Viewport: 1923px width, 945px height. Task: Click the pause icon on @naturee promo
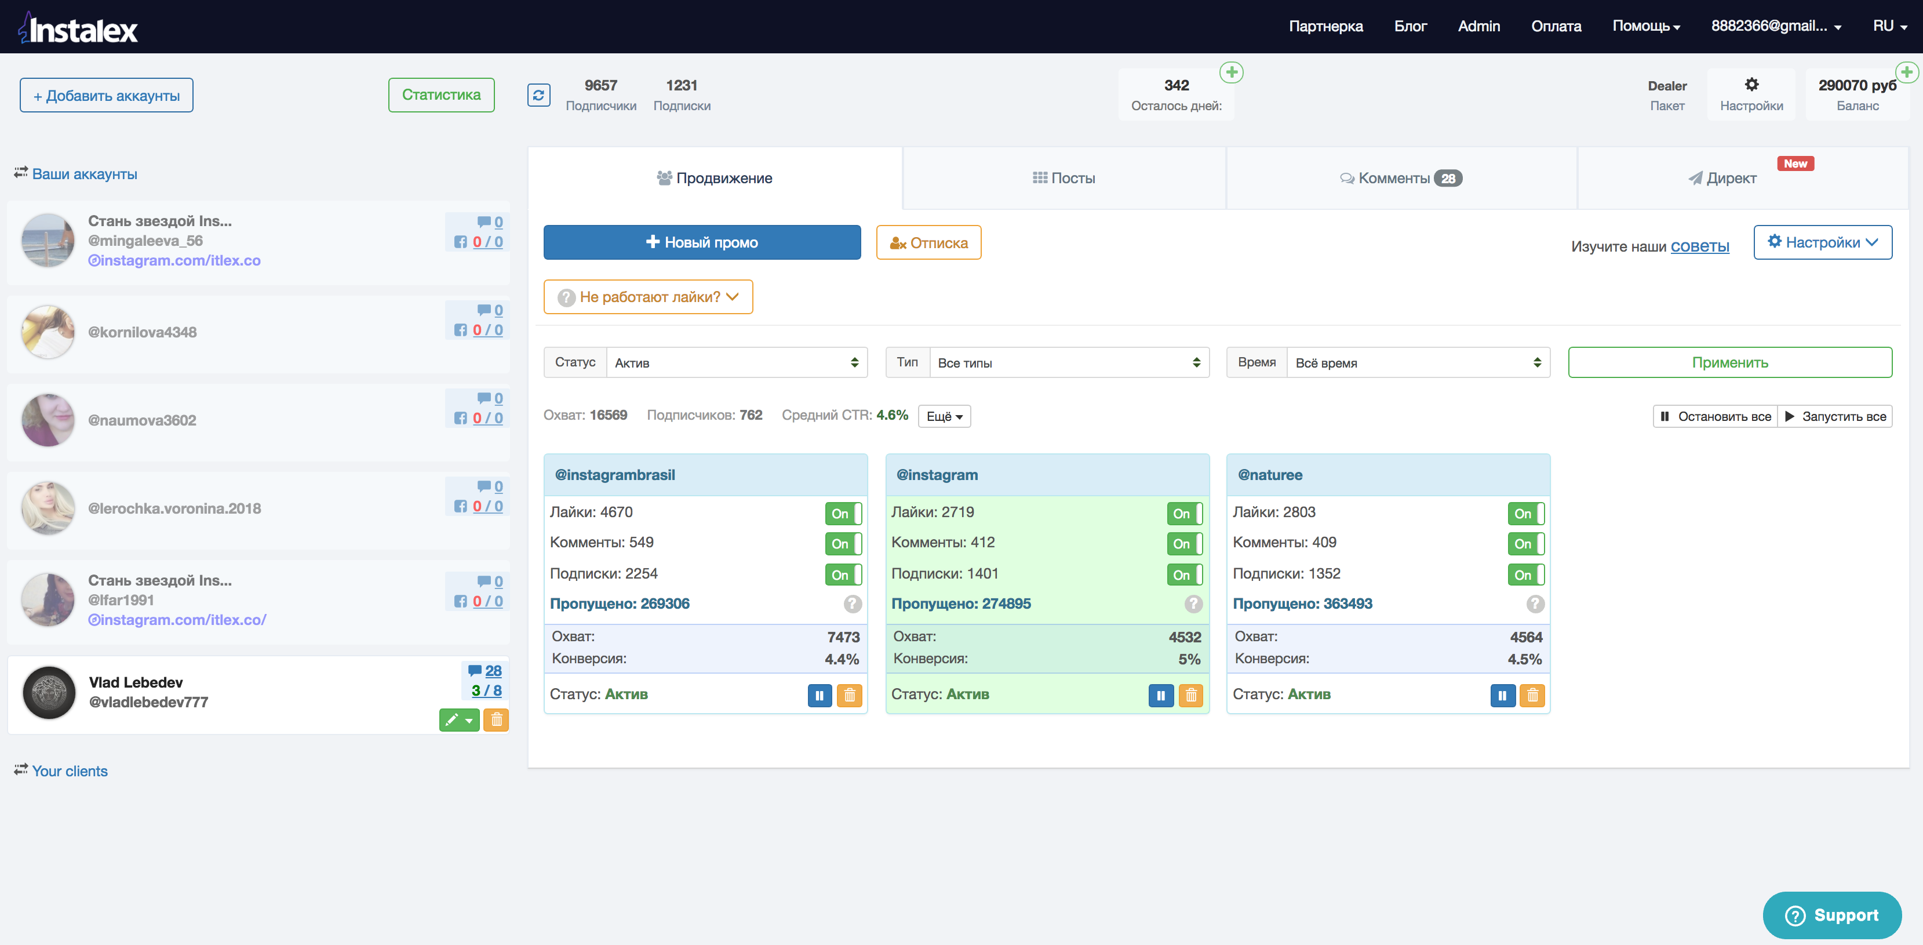pyautogui.click(x=1499, y=695)
